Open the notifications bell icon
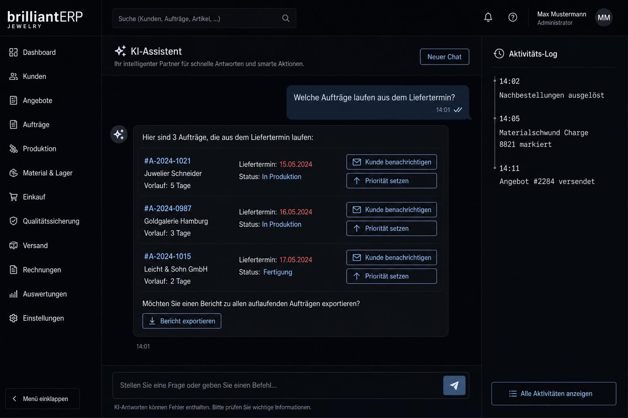Viewport: 628px width, 418px height. click(x=488, y=17)
